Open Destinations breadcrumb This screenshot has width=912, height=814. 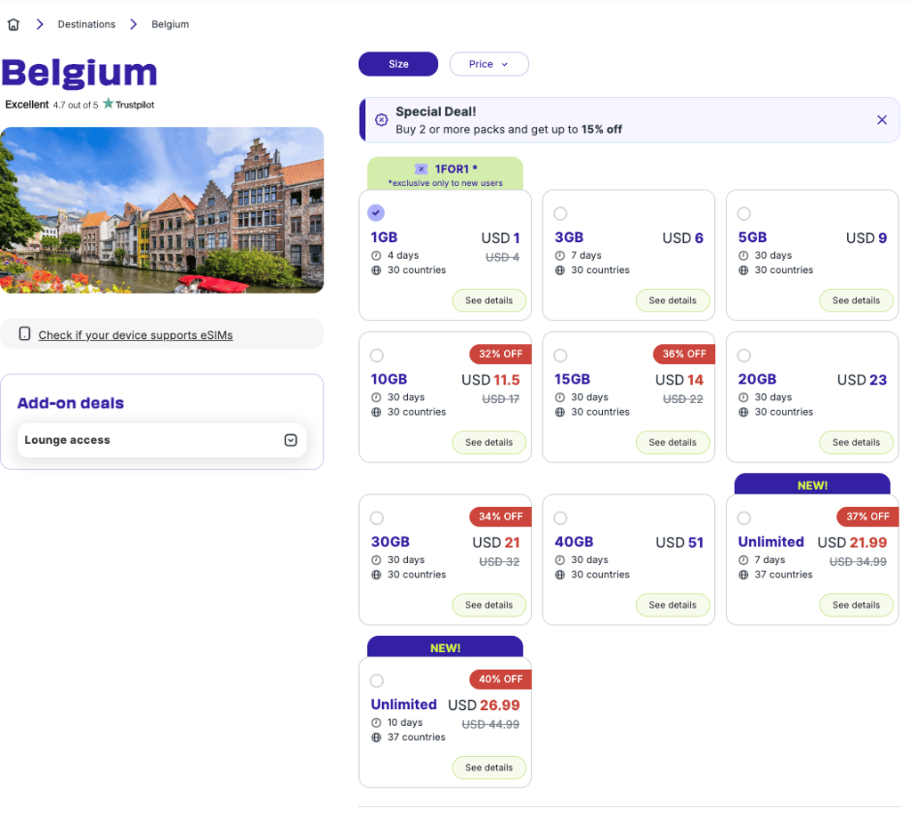(86, 24)
